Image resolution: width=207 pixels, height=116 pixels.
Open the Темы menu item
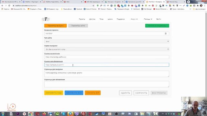coord(101,19)
